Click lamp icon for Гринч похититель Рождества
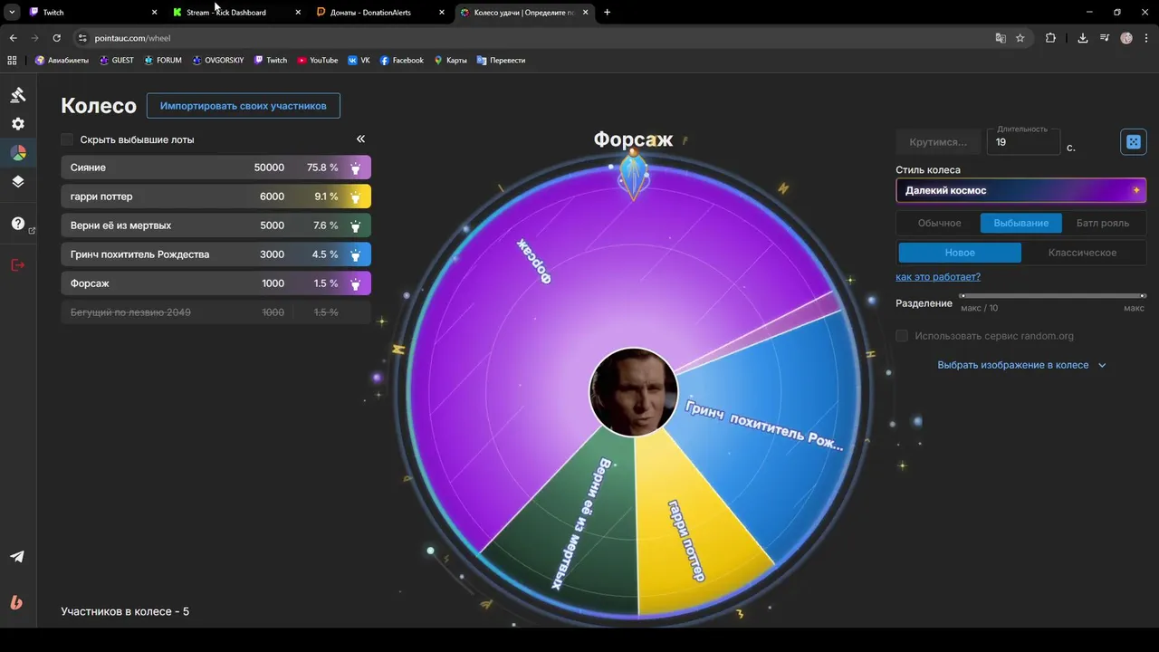Screen dimensions: 1159x652 click(356, 254)
